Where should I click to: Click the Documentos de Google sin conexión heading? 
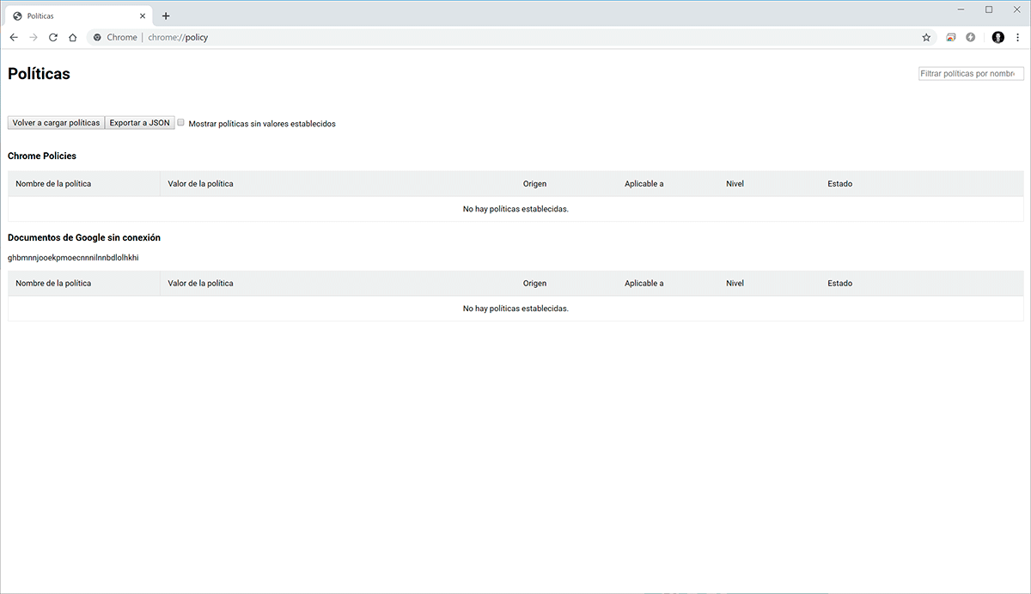[84, 238]
